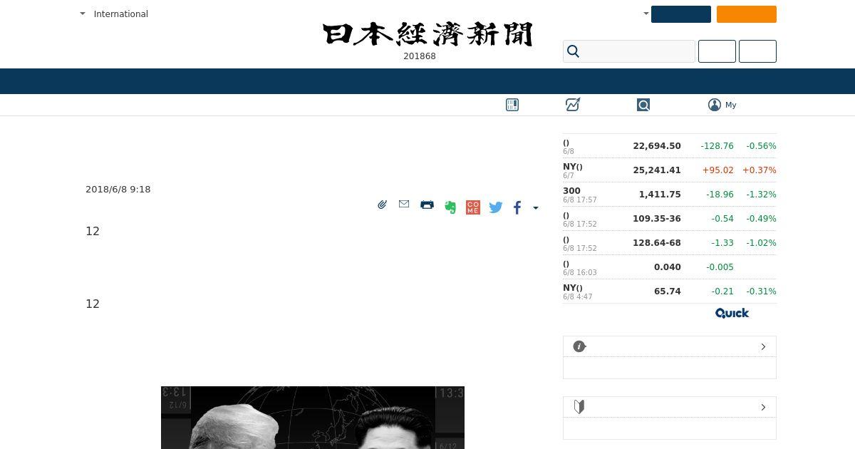Image resolution: width=855 pixels, height=449 pixels.
Task: Click the article date 2018/6/8 9:18
Action: pyautogui.click(x=118, y=190)
